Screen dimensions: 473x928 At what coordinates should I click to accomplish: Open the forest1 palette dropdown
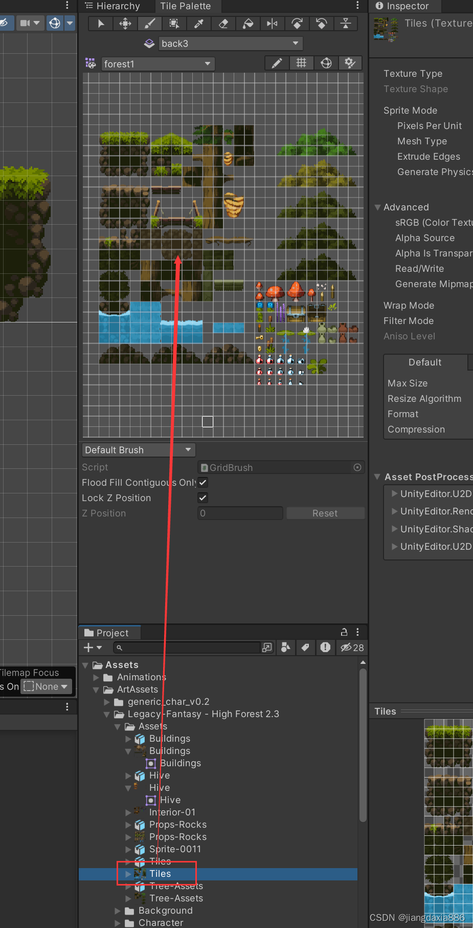157,64
